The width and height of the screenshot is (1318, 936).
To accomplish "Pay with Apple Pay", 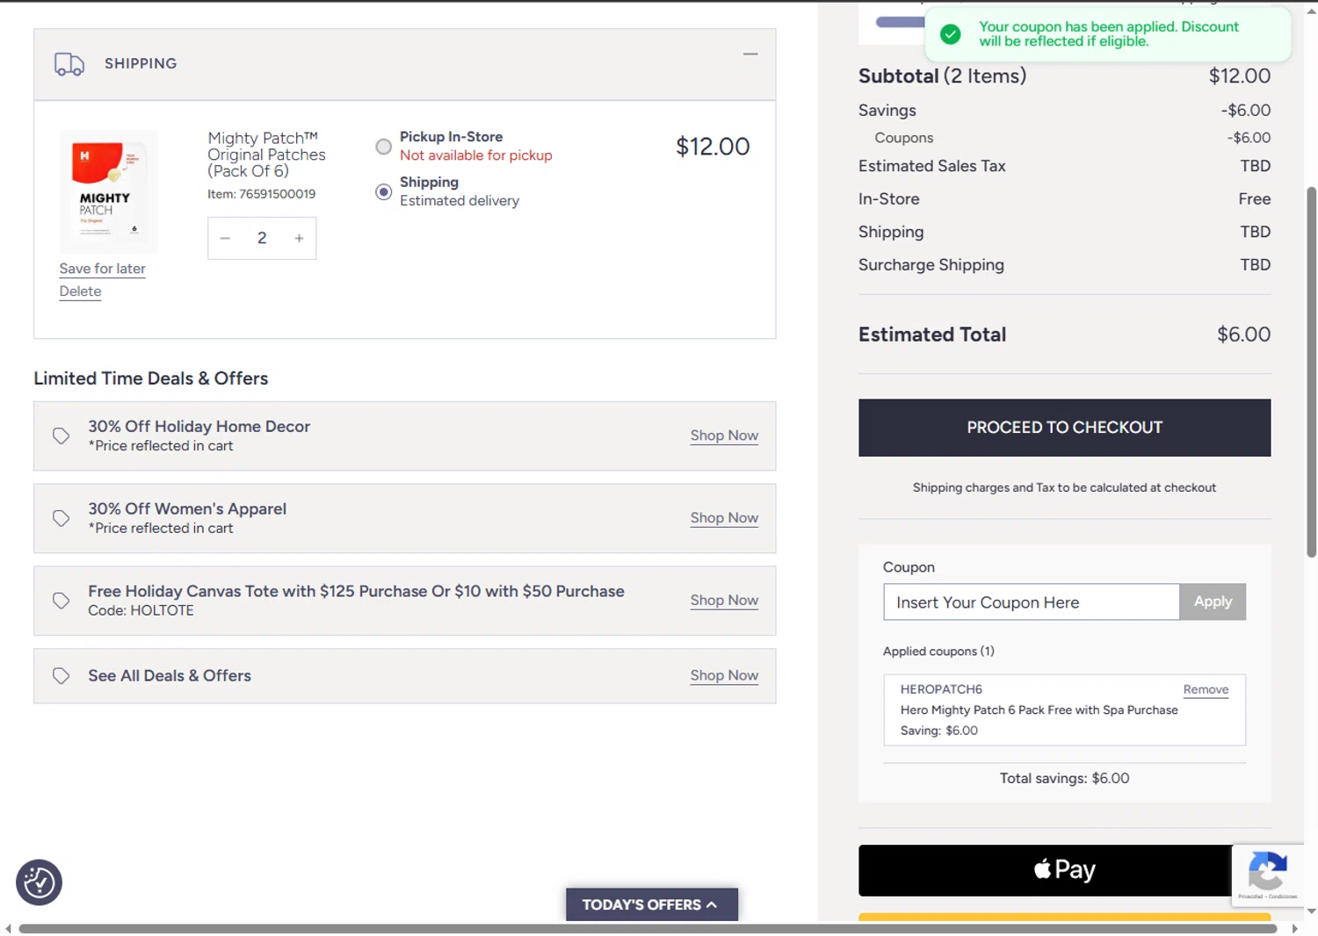I will [x=1046, y=870].
